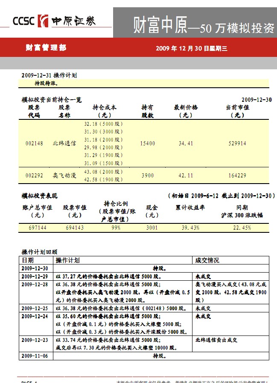Select 北纬通信 latest price 34.41
277x383 pixels.
tap(186, 143)
